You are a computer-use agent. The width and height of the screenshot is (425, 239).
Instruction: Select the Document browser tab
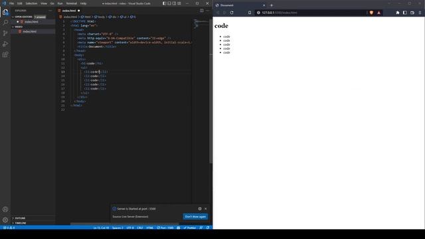pyautogui.click(x=240, y=5)
